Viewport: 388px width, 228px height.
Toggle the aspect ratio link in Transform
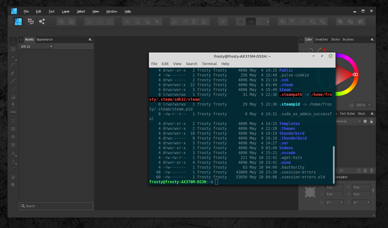point(373,190)
